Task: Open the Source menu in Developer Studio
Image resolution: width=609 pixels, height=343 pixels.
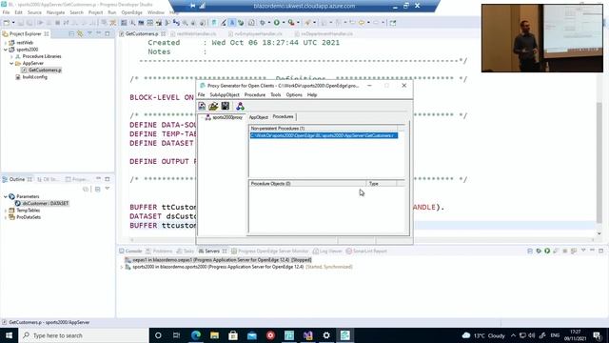Action: pos(34,12)
